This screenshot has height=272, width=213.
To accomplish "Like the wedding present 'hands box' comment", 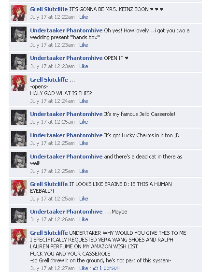I will click(84, 45).
